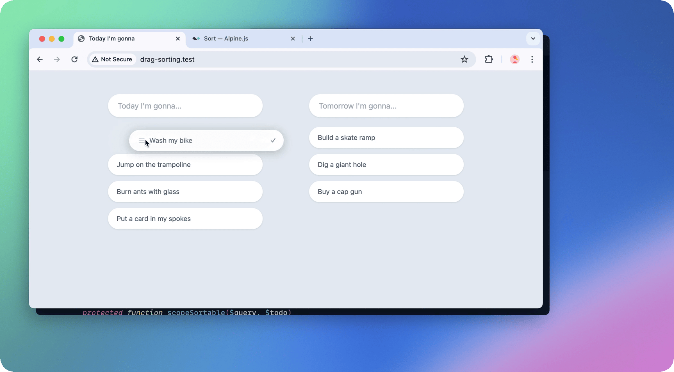The height and width of the screenshot is (372, 674).
Task: Click the browser back arrow
Action: 40,59
